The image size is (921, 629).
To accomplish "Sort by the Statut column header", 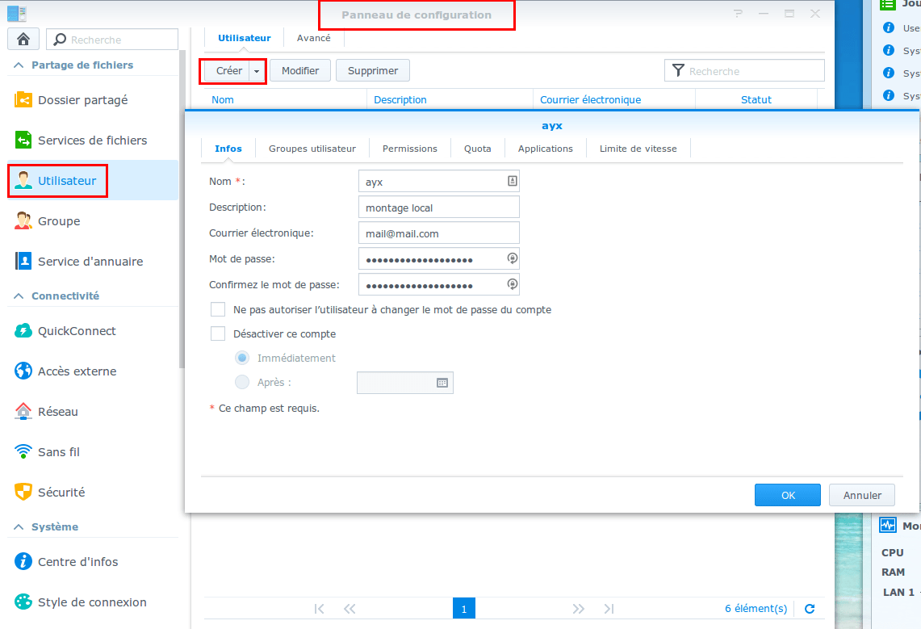I will (x=756, y=99).
